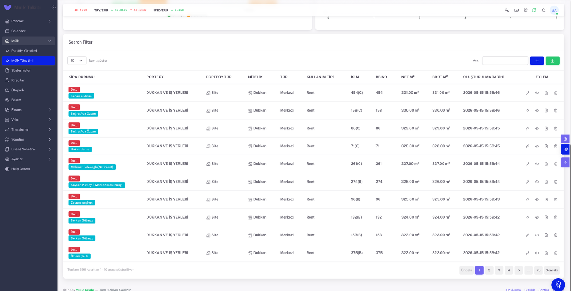Image resolution: width=571 pixels, height=291 pixels.
Task: Edit the 454(C) property row
Action: 527,93
